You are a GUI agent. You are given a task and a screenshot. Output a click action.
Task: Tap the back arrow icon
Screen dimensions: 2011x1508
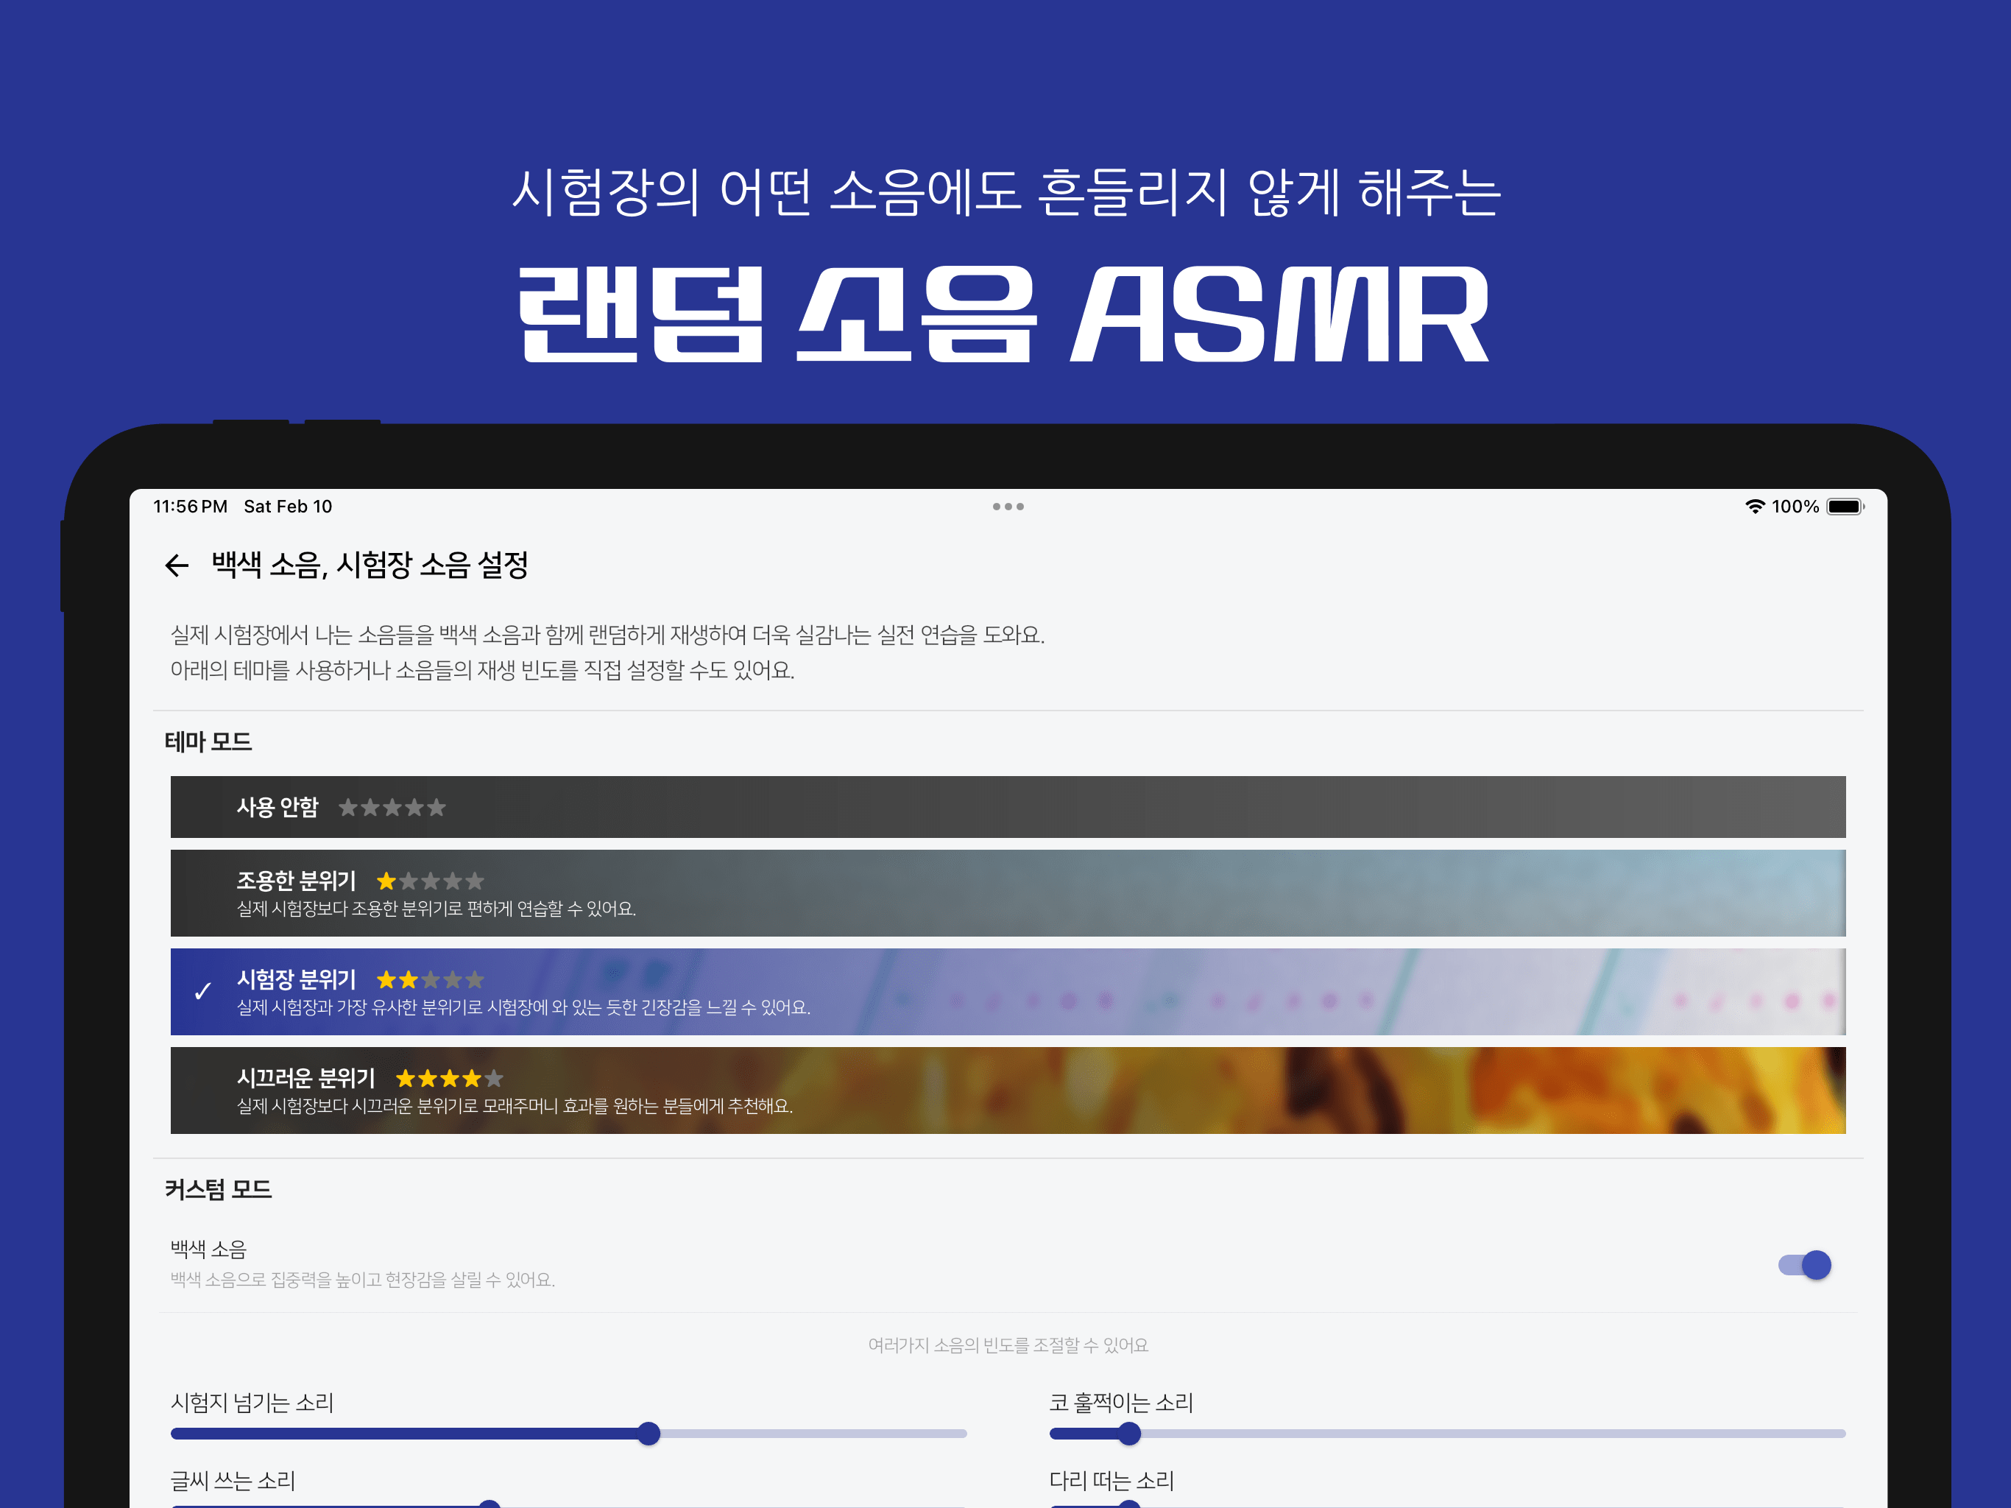pyautogui.click(x=177, y=565)
